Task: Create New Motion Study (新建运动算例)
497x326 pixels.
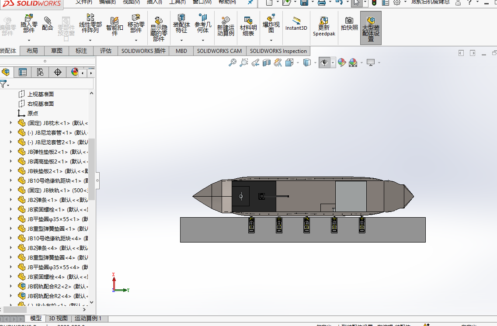Action: 226,26
